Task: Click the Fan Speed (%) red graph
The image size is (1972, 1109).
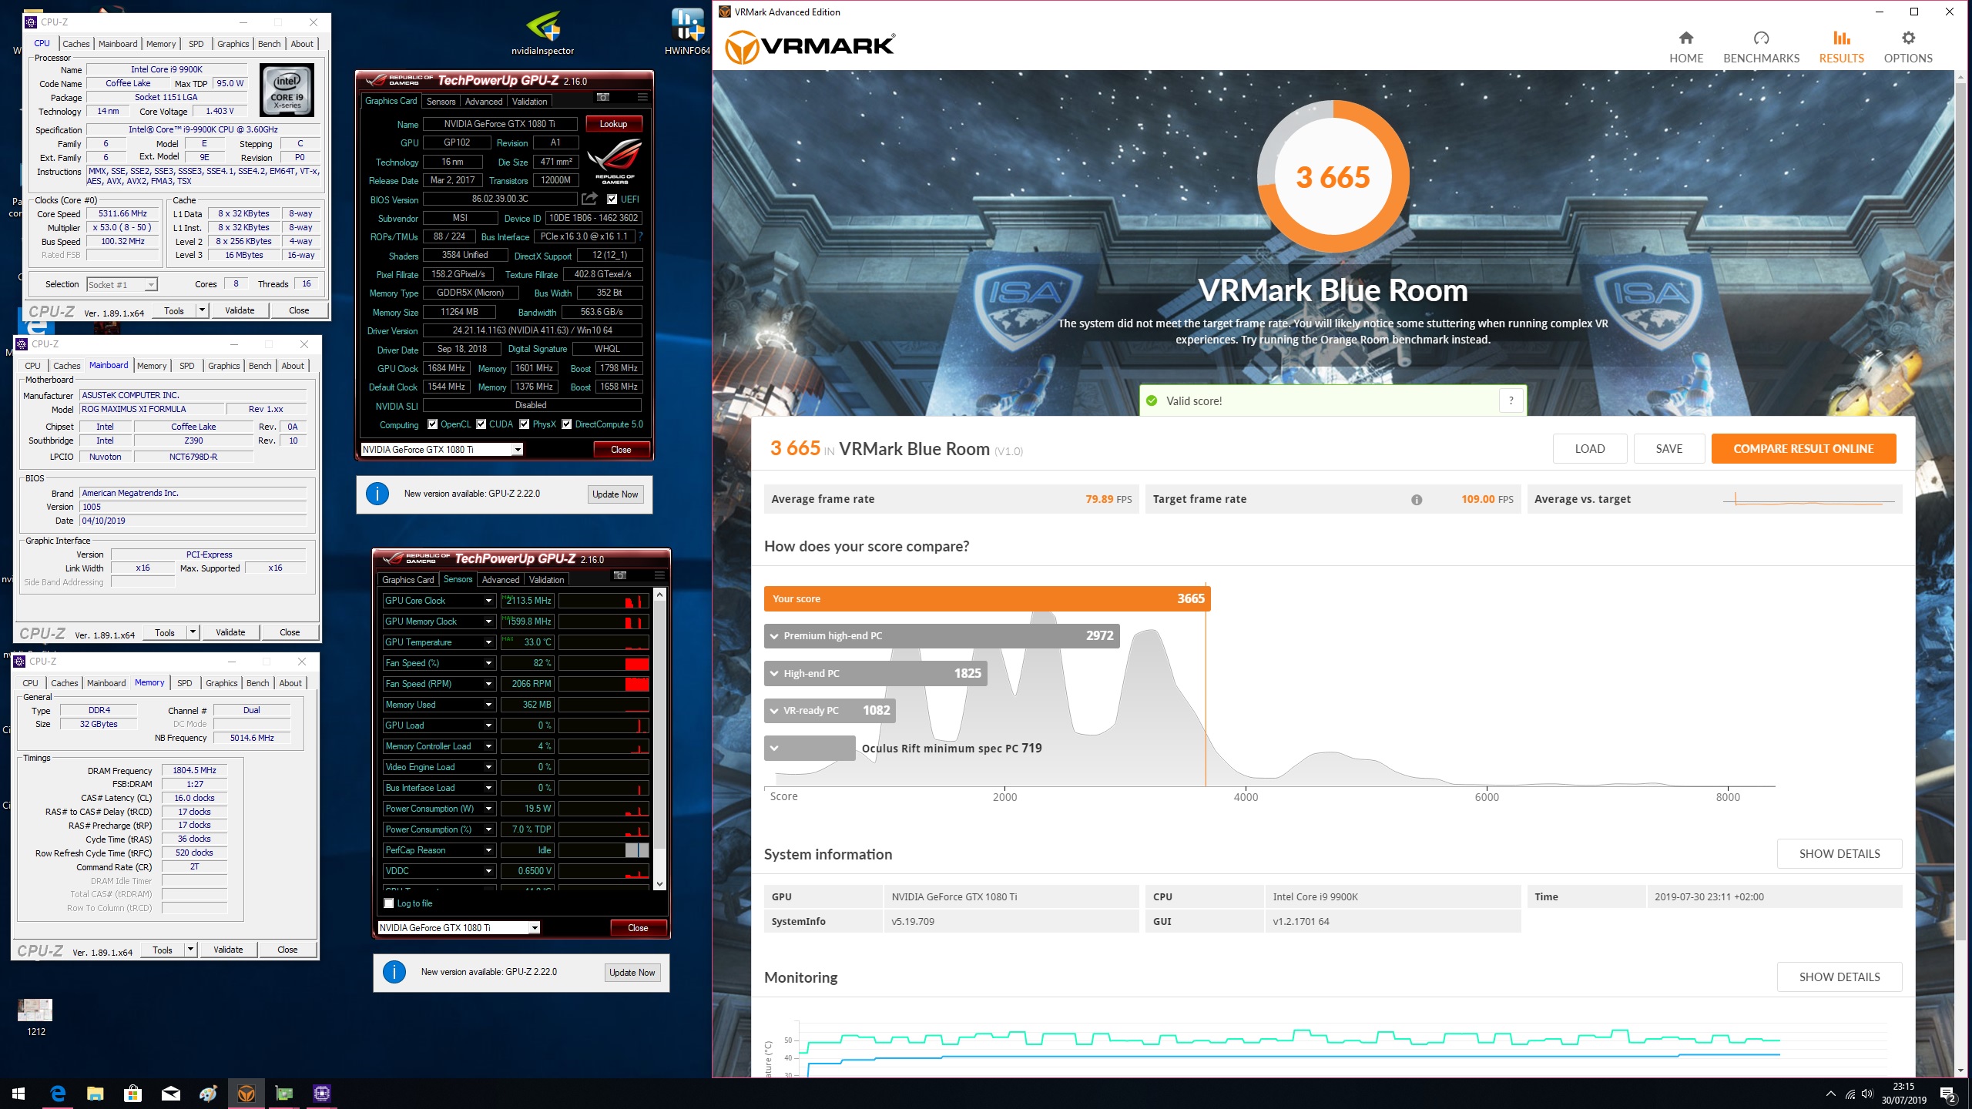Action: (604, 663)
